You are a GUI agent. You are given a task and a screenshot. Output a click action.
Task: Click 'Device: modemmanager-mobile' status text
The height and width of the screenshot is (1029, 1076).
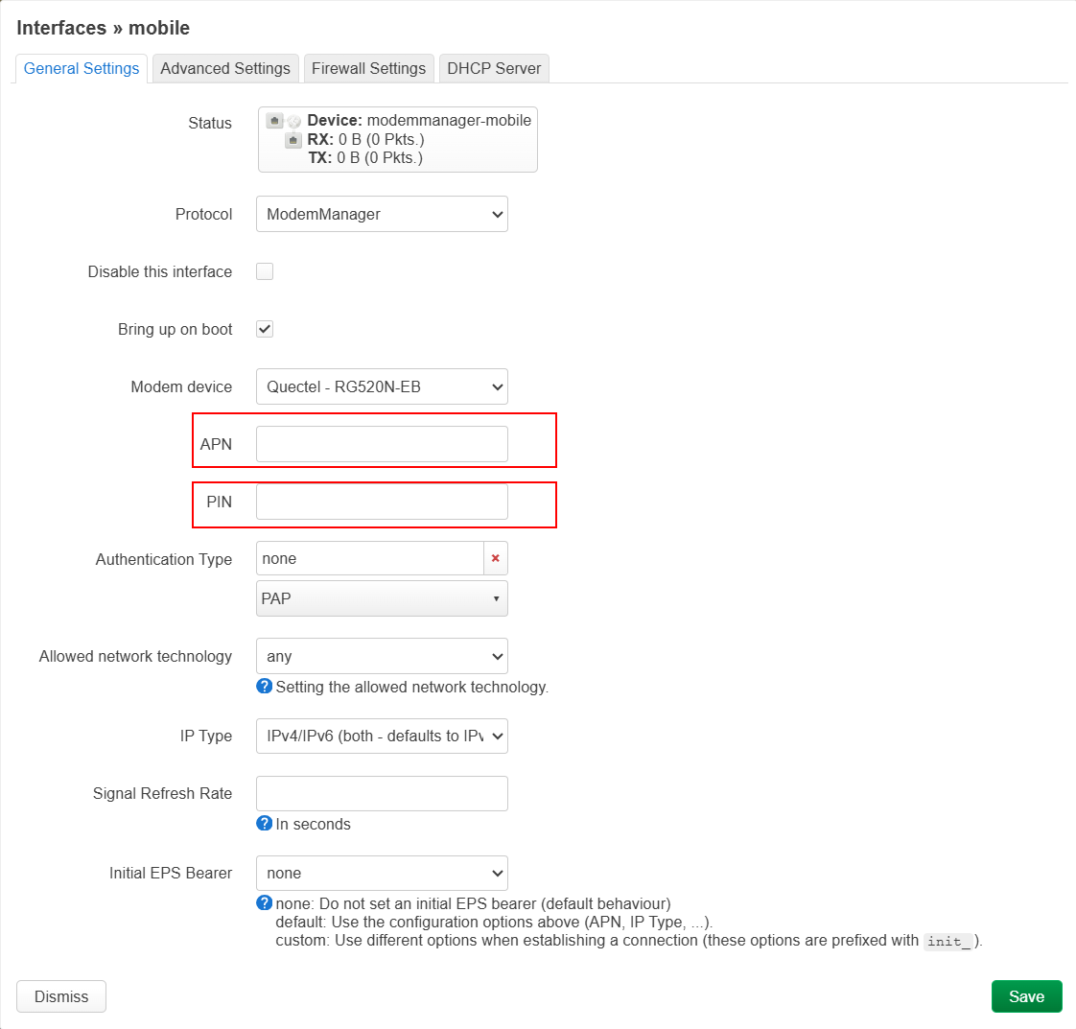point(419,121)
